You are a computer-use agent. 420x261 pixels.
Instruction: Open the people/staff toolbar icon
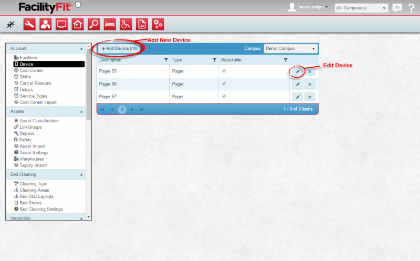46,24
